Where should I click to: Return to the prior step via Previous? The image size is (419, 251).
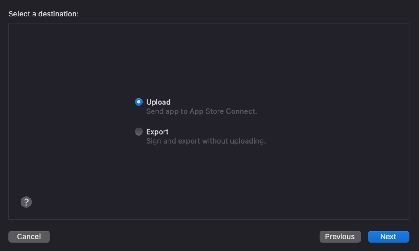coord(340,237)
